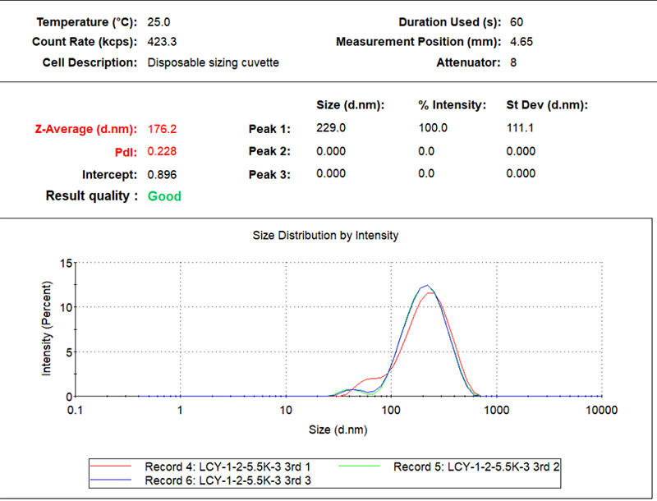Select the Peak 1 St Dev value 111.1

[x=521, y=128]
